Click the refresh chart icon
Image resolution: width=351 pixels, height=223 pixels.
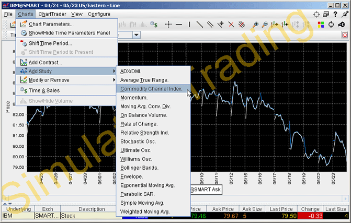click(331, 25)
